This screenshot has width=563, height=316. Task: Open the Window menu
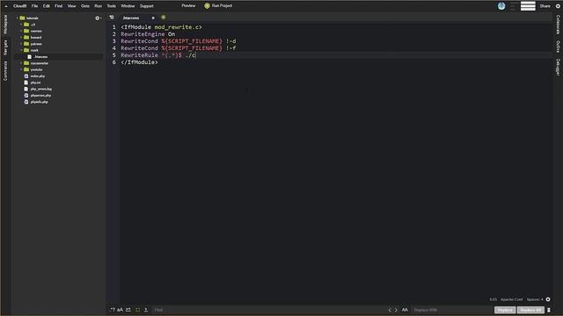128,6
